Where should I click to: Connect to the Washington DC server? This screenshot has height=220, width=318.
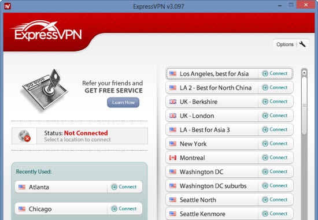click(x=275, y=171)
